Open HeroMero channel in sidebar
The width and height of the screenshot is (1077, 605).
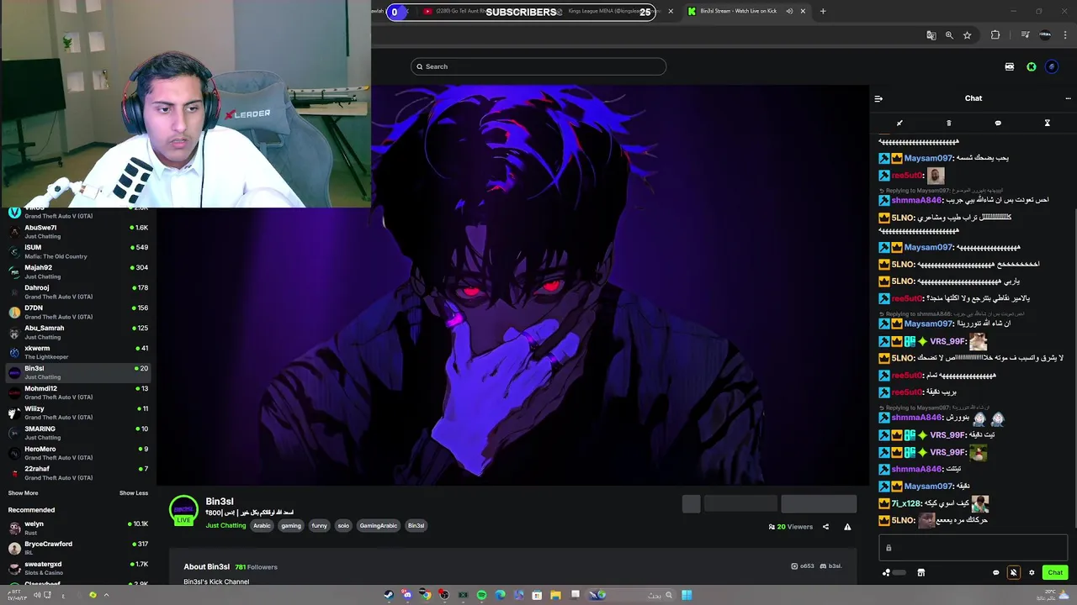click(x=77, y=453)
